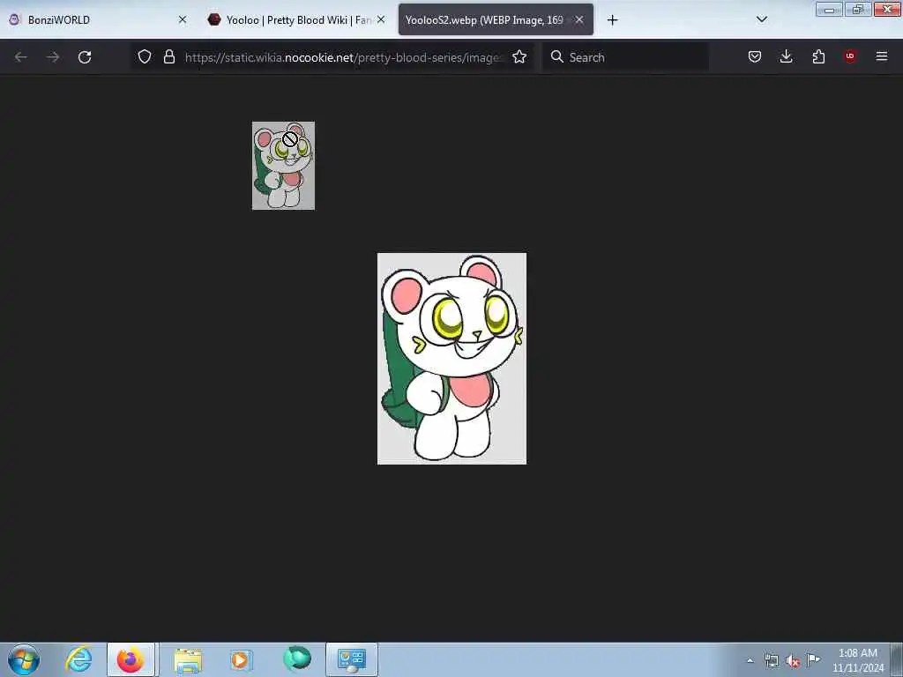Open the uBlock Origin extension icon
This screenshot has height=677, width=903.
coord(850,56)
